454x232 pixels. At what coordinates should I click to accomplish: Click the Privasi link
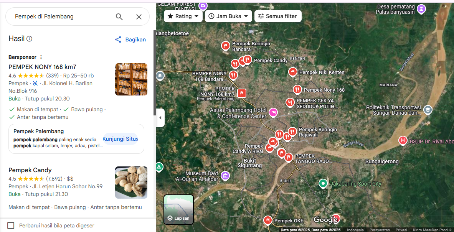pyautogui.click(x=401, y=230)
